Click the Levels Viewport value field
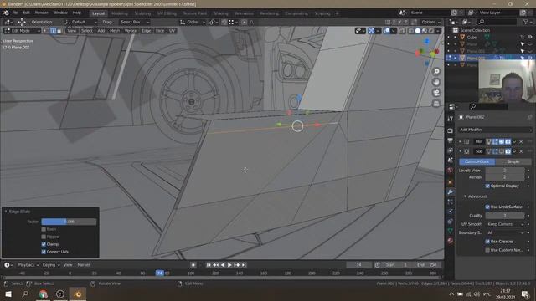This screenshot has width=536, height=301. [x=504, y=171]
